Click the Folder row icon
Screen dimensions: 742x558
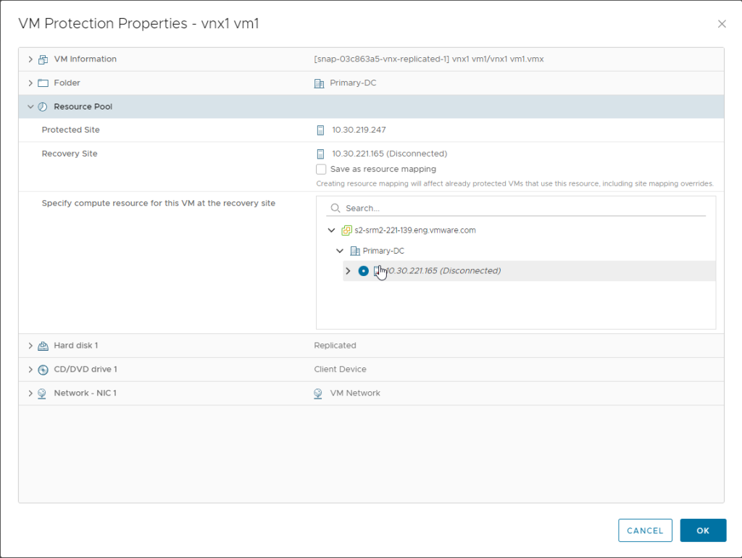pyautogui.click(x=43, y=83)
